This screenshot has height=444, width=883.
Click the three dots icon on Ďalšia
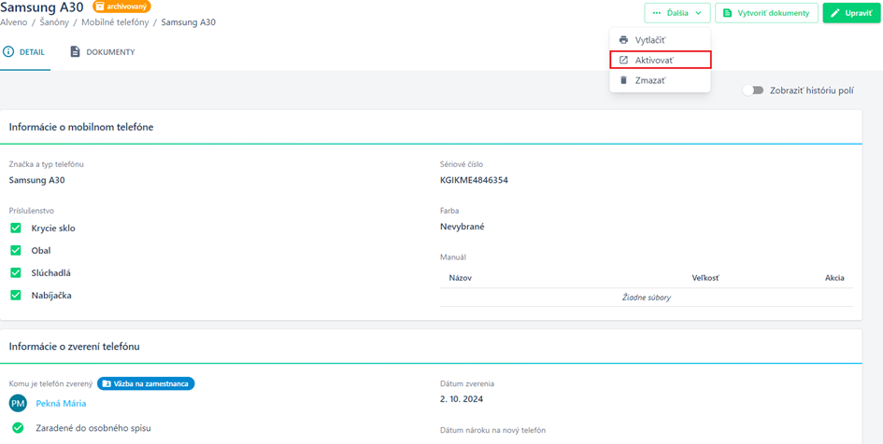click(x=656, y=13)
